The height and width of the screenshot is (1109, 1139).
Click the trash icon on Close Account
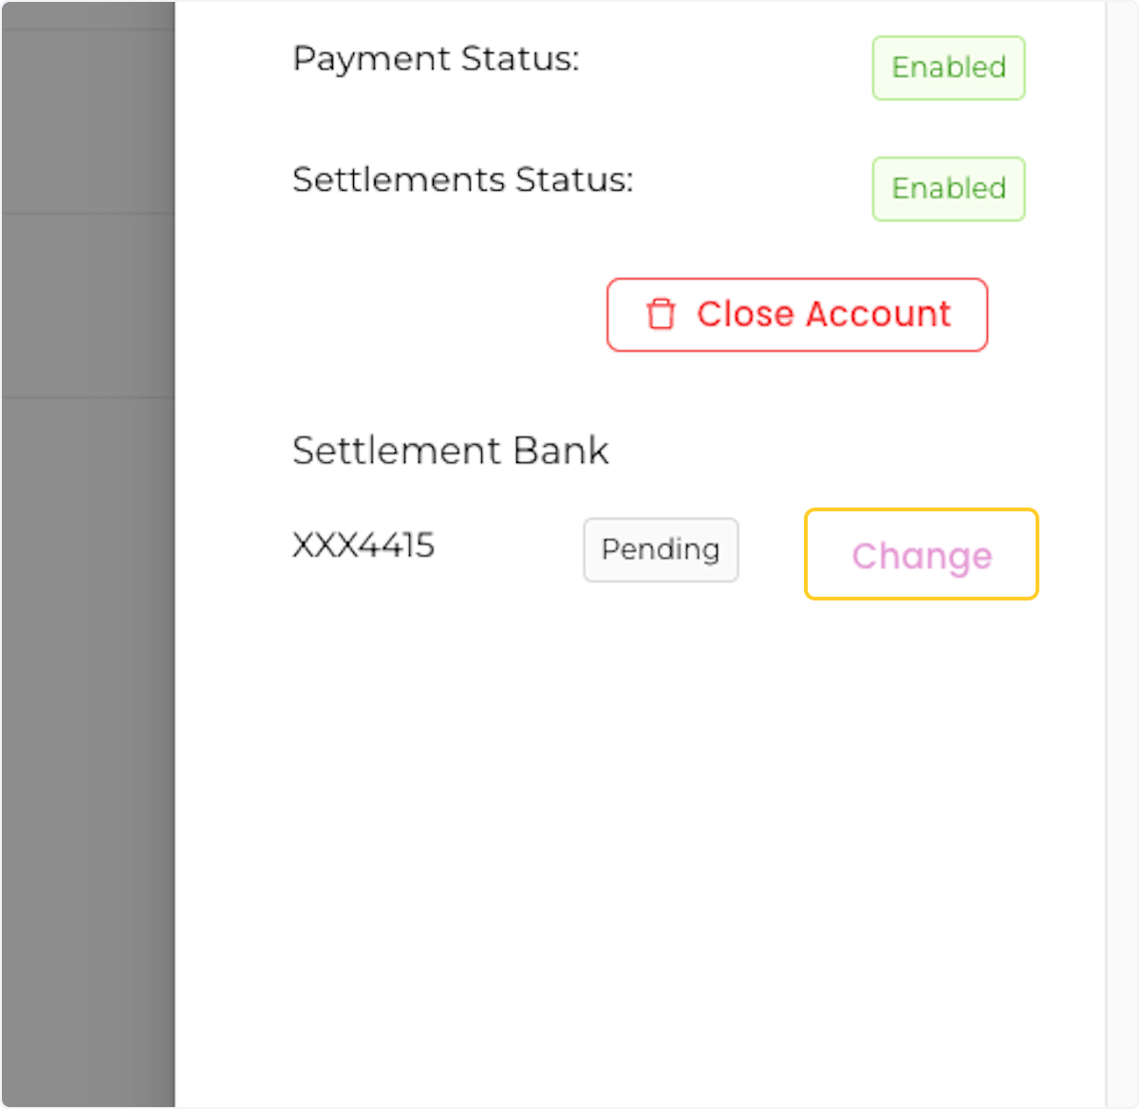pos(661,314)
